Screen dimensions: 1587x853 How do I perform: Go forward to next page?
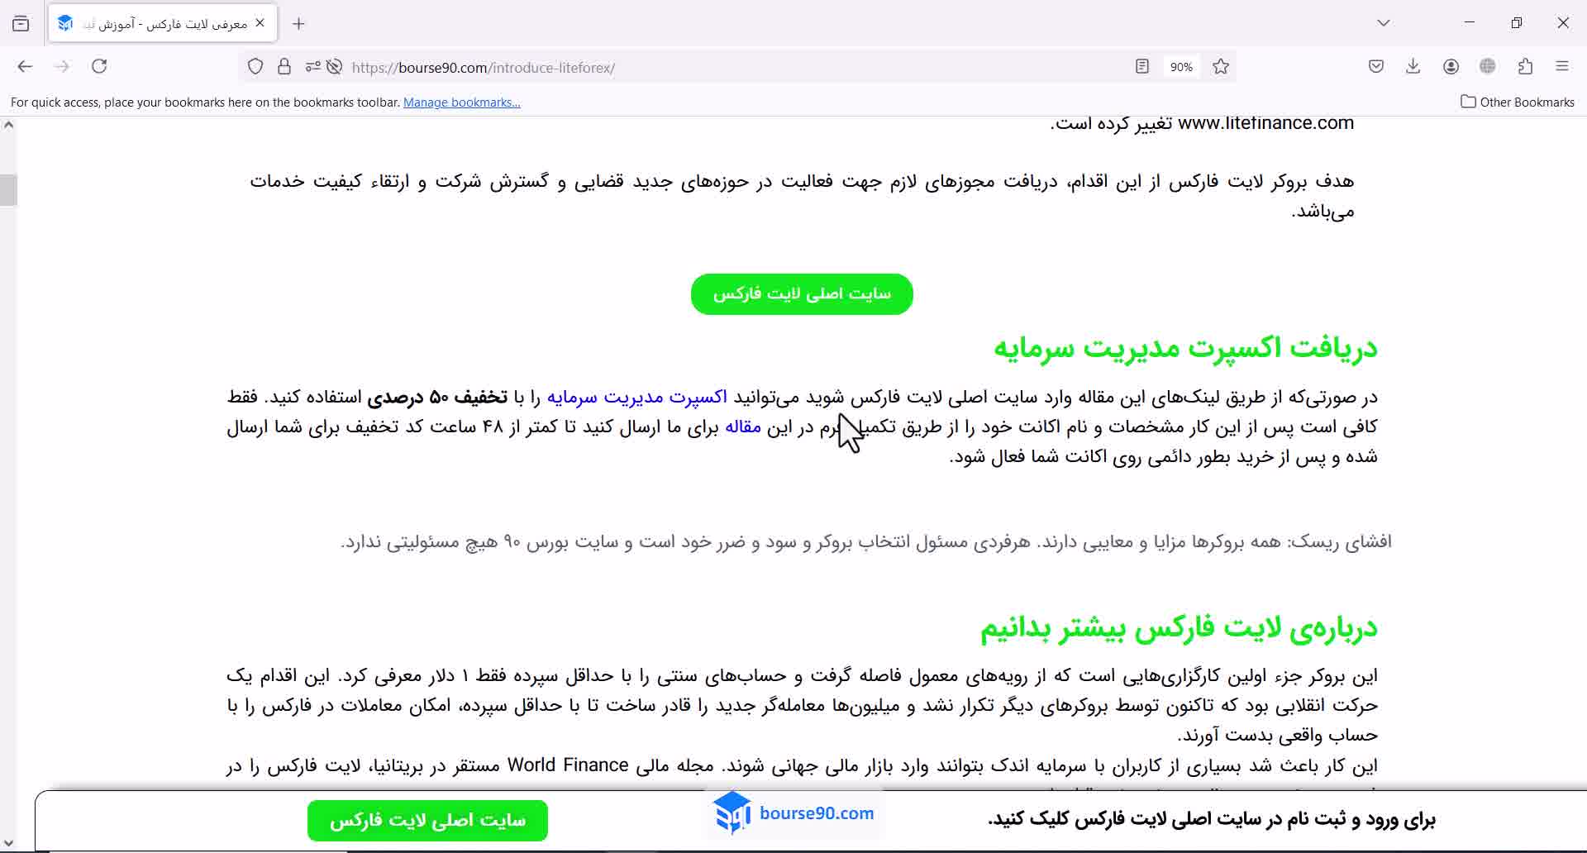(x=62, y=67)
